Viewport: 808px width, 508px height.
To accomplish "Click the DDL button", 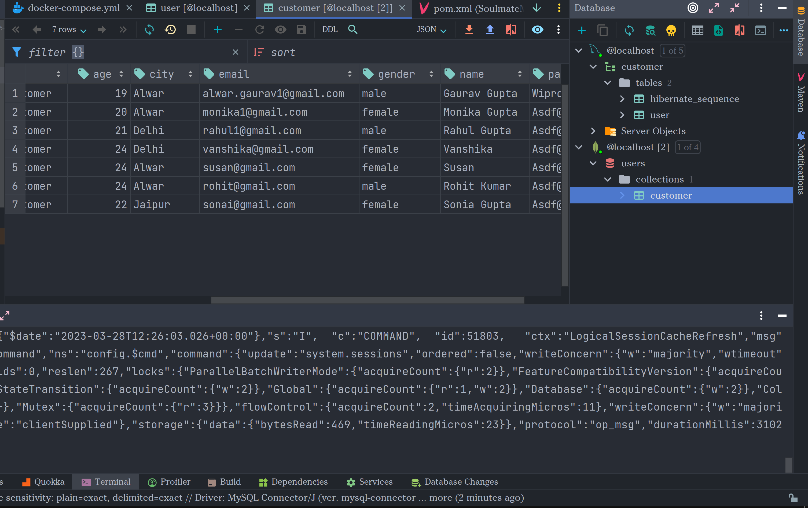I will pos(330,30).
